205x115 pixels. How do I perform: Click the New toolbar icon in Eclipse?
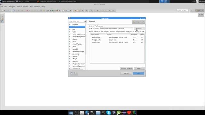2,11
